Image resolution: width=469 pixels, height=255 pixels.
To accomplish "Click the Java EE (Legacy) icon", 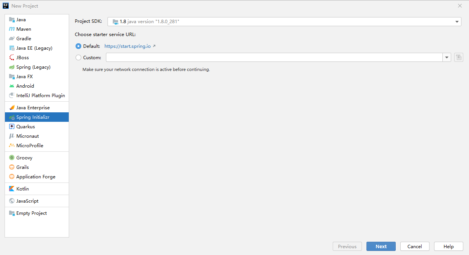I will click(x=12, y=48).
